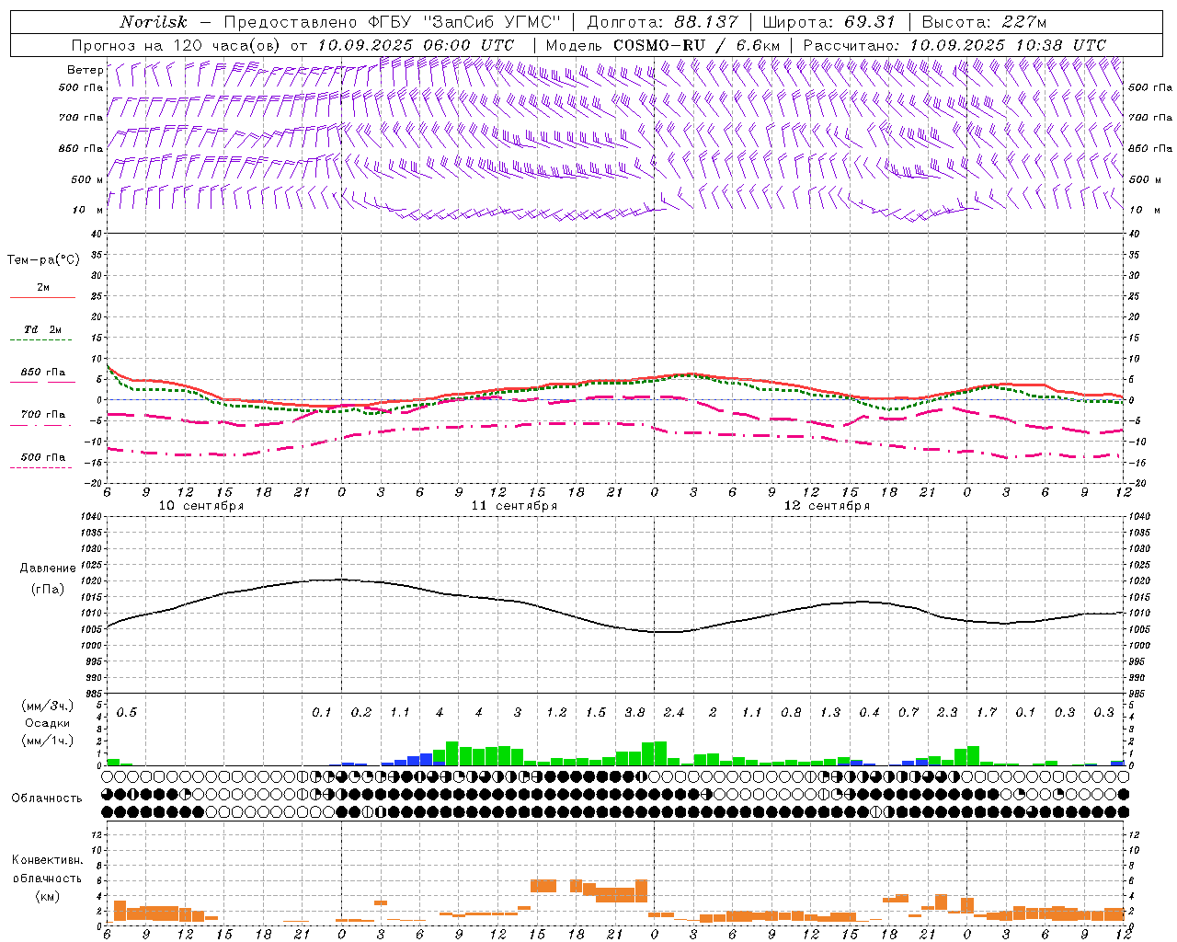
Task: Click the 'Td 2м' dew point legend entry
Action: tap(43, 329)
